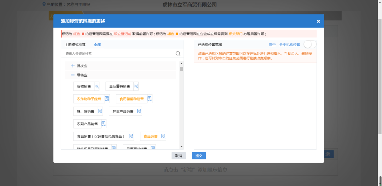The height and width of the screenshot is (186, 382).
Task: Select 豆及薯类销售 business scope
Action: pos(120,86)
